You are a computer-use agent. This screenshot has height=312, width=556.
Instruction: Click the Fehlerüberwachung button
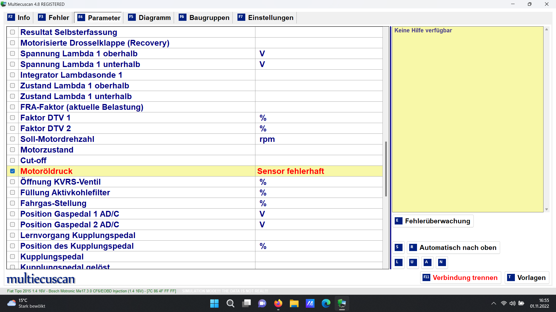tap(433, 221)
